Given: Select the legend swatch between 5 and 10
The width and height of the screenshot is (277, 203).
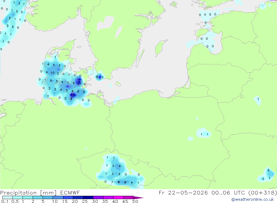Looking at the screenshot, I should 48,197.
